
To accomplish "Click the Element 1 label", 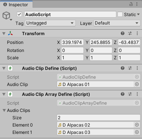I will coord(22,132).
